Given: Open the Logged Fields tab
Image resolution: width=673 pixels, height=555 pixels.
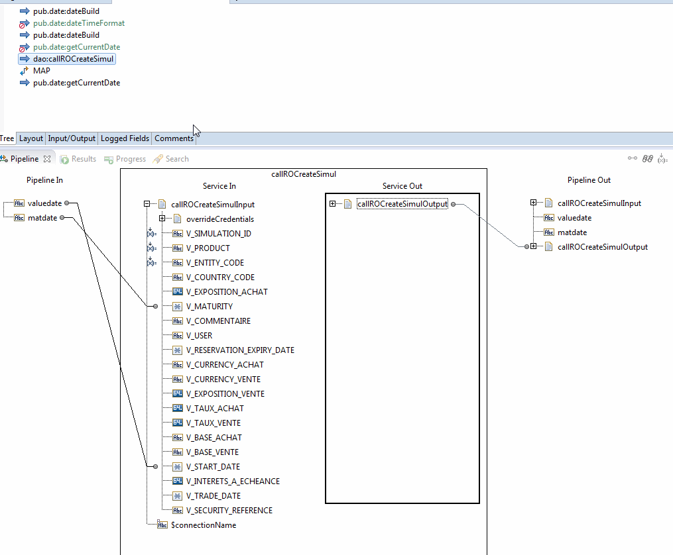Looking at the screenshot, I should [125, 138].
